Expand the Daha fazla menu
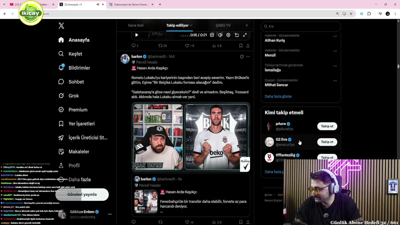400x225 pixels. 74,179
